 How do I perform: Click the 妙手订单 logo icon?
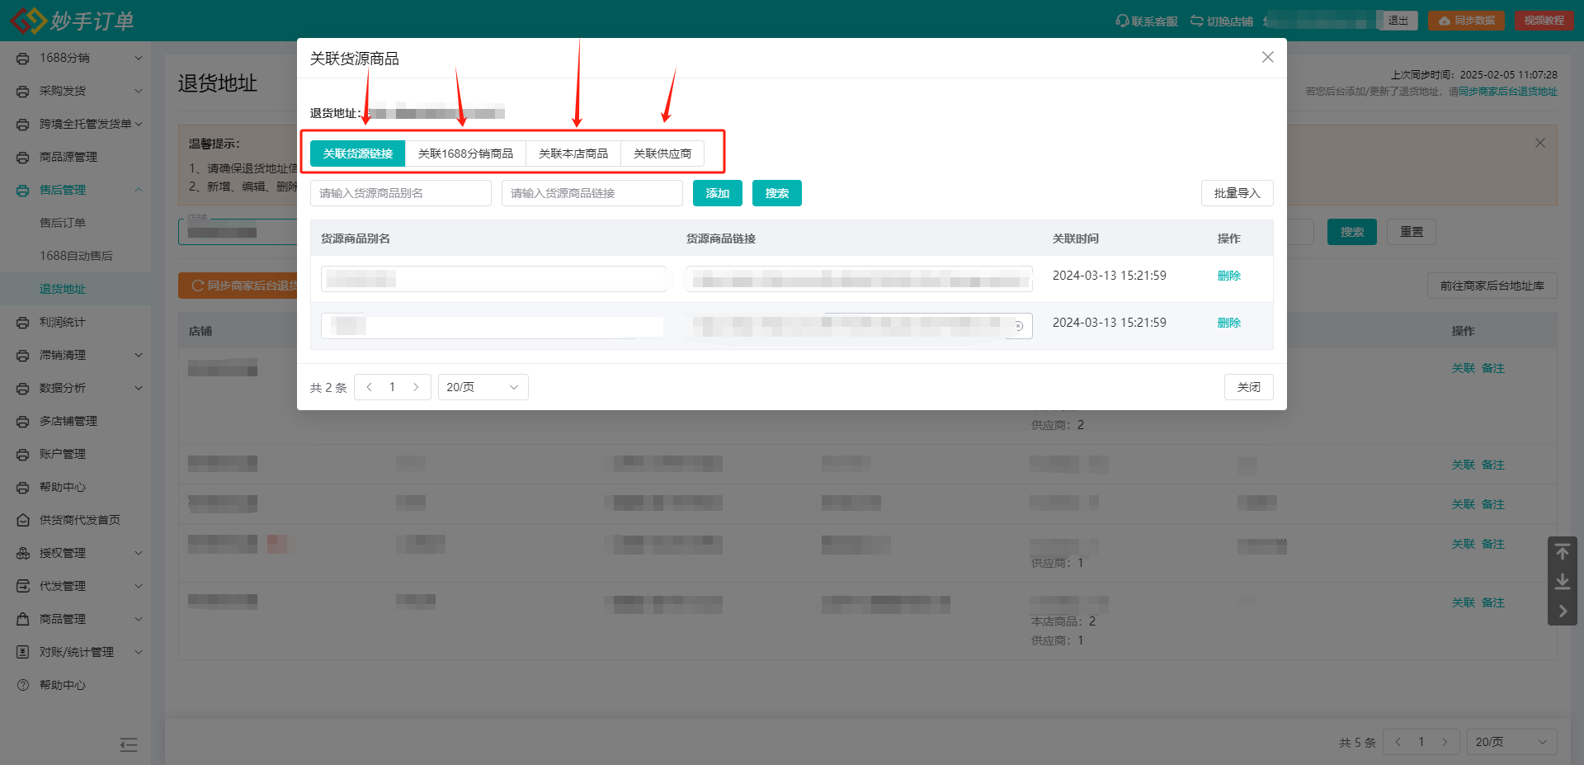coord(28,21)
